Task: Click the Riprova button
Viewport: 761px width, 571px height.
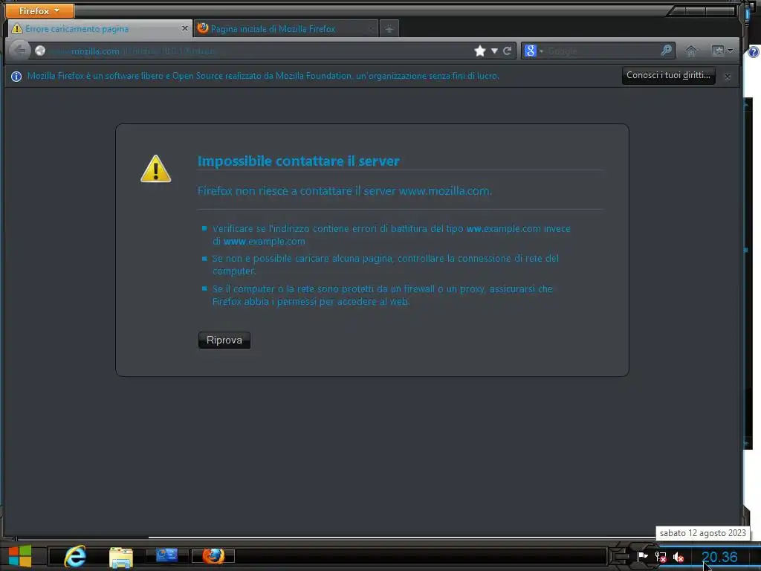Action: click(224, 340)
